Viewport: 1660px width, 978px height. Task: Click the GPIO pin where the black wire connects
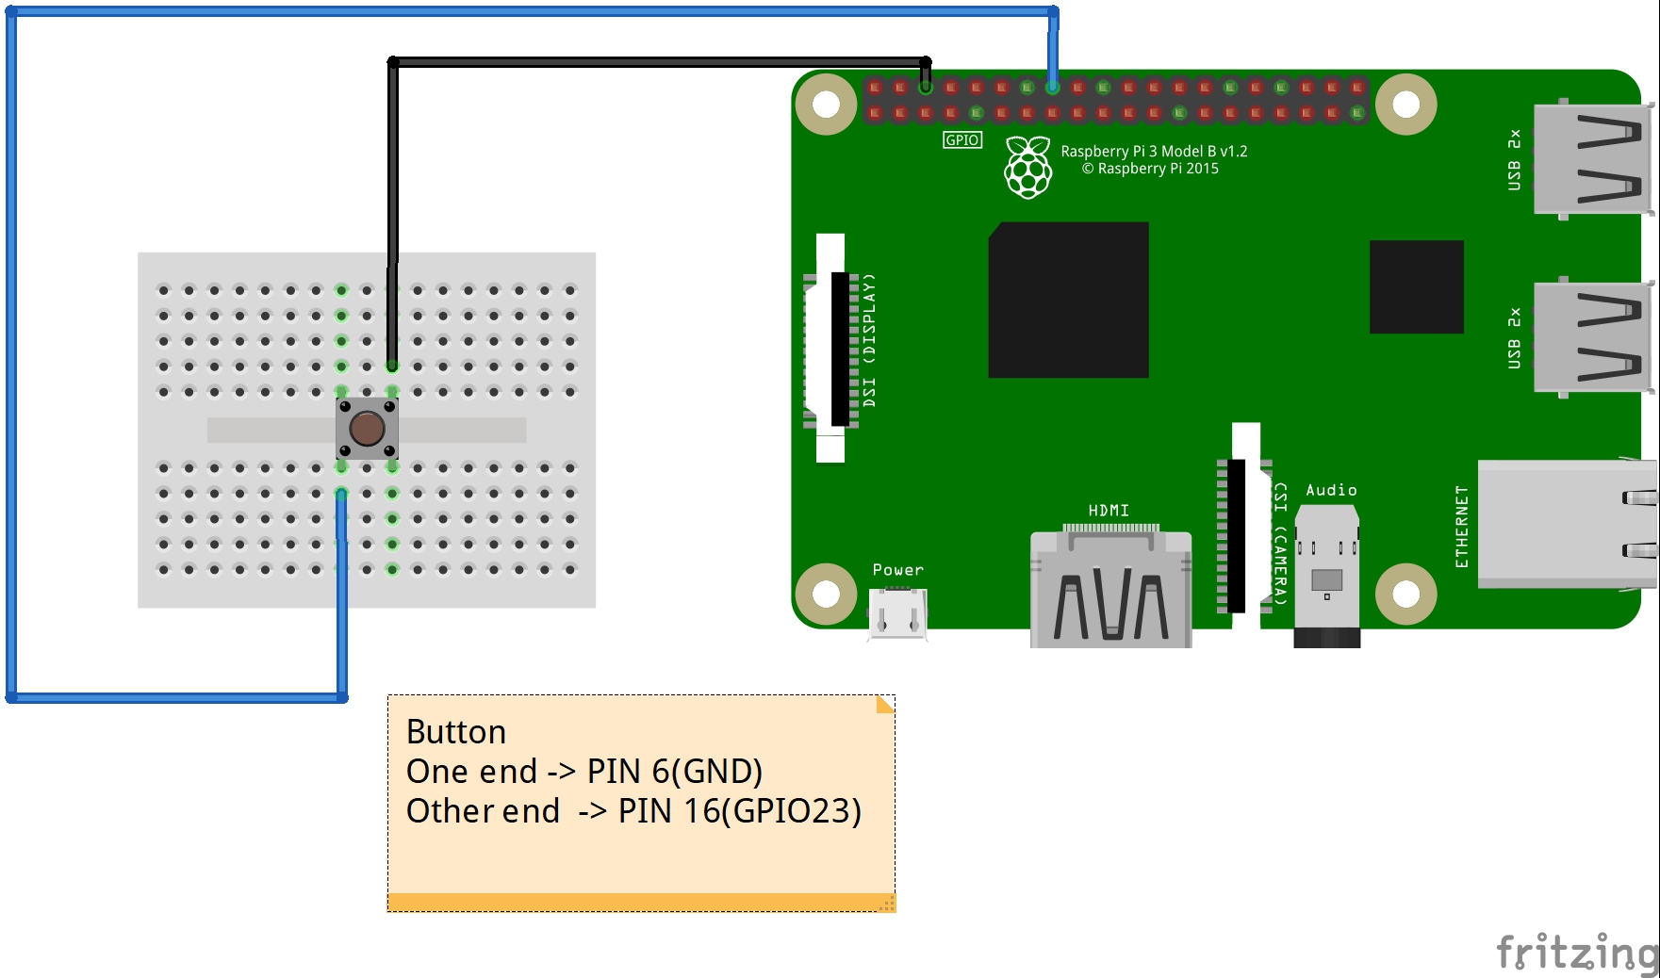pyautogui.click(x=926, y=88)
